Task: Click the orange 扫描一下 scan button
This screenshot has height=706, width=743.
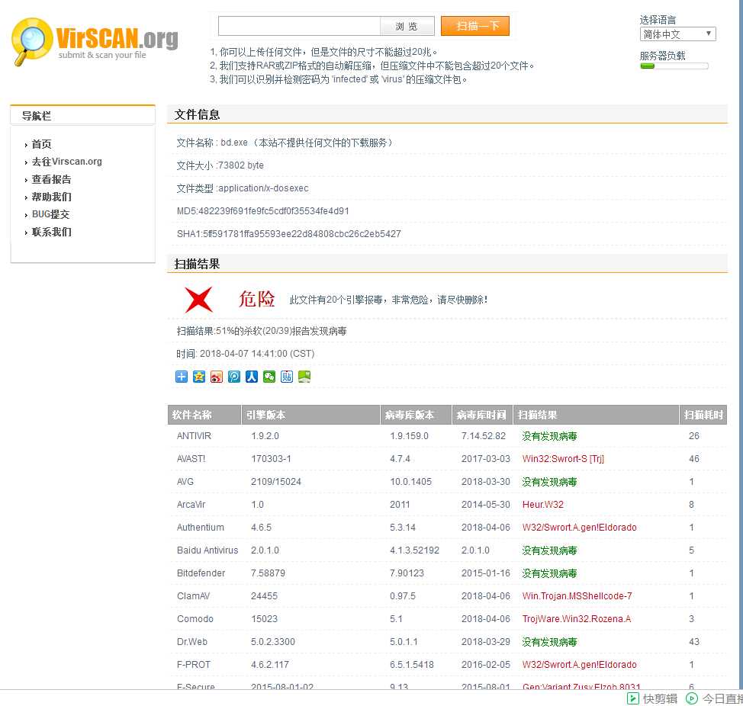Action: (x=474, y=26)
